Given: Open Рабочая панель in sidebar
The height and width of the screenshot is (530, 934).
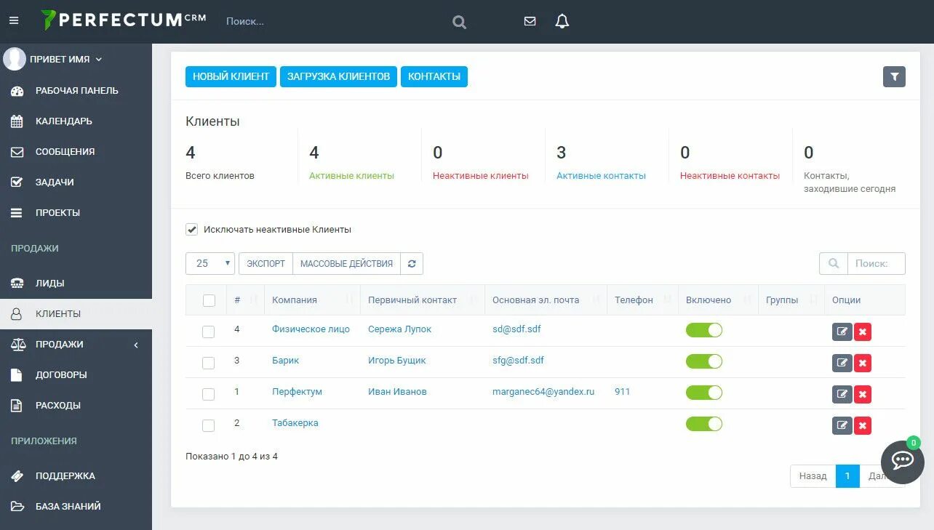Looking at the screenshot, I should tap(76, 91).
